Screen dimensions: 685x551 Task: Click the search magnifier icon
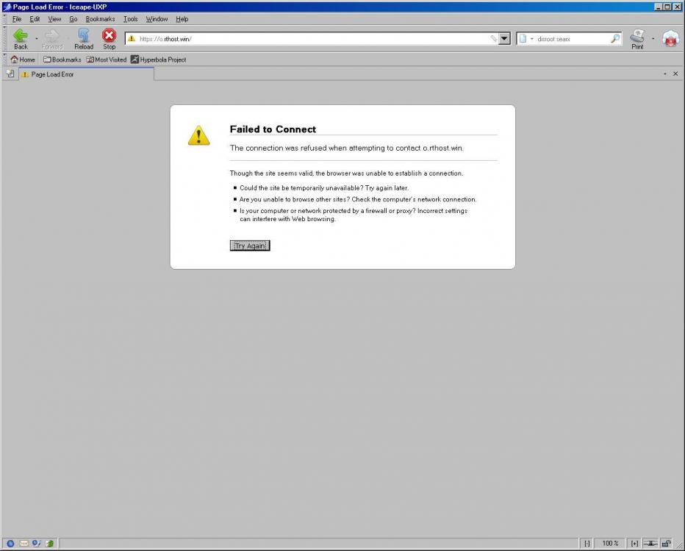click(615, 39)
